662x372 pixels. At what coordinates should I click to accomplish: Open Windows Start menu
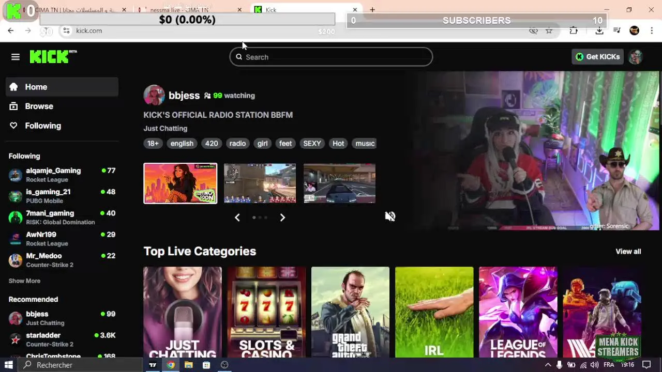pyautogui.click(x=9, y=365)
